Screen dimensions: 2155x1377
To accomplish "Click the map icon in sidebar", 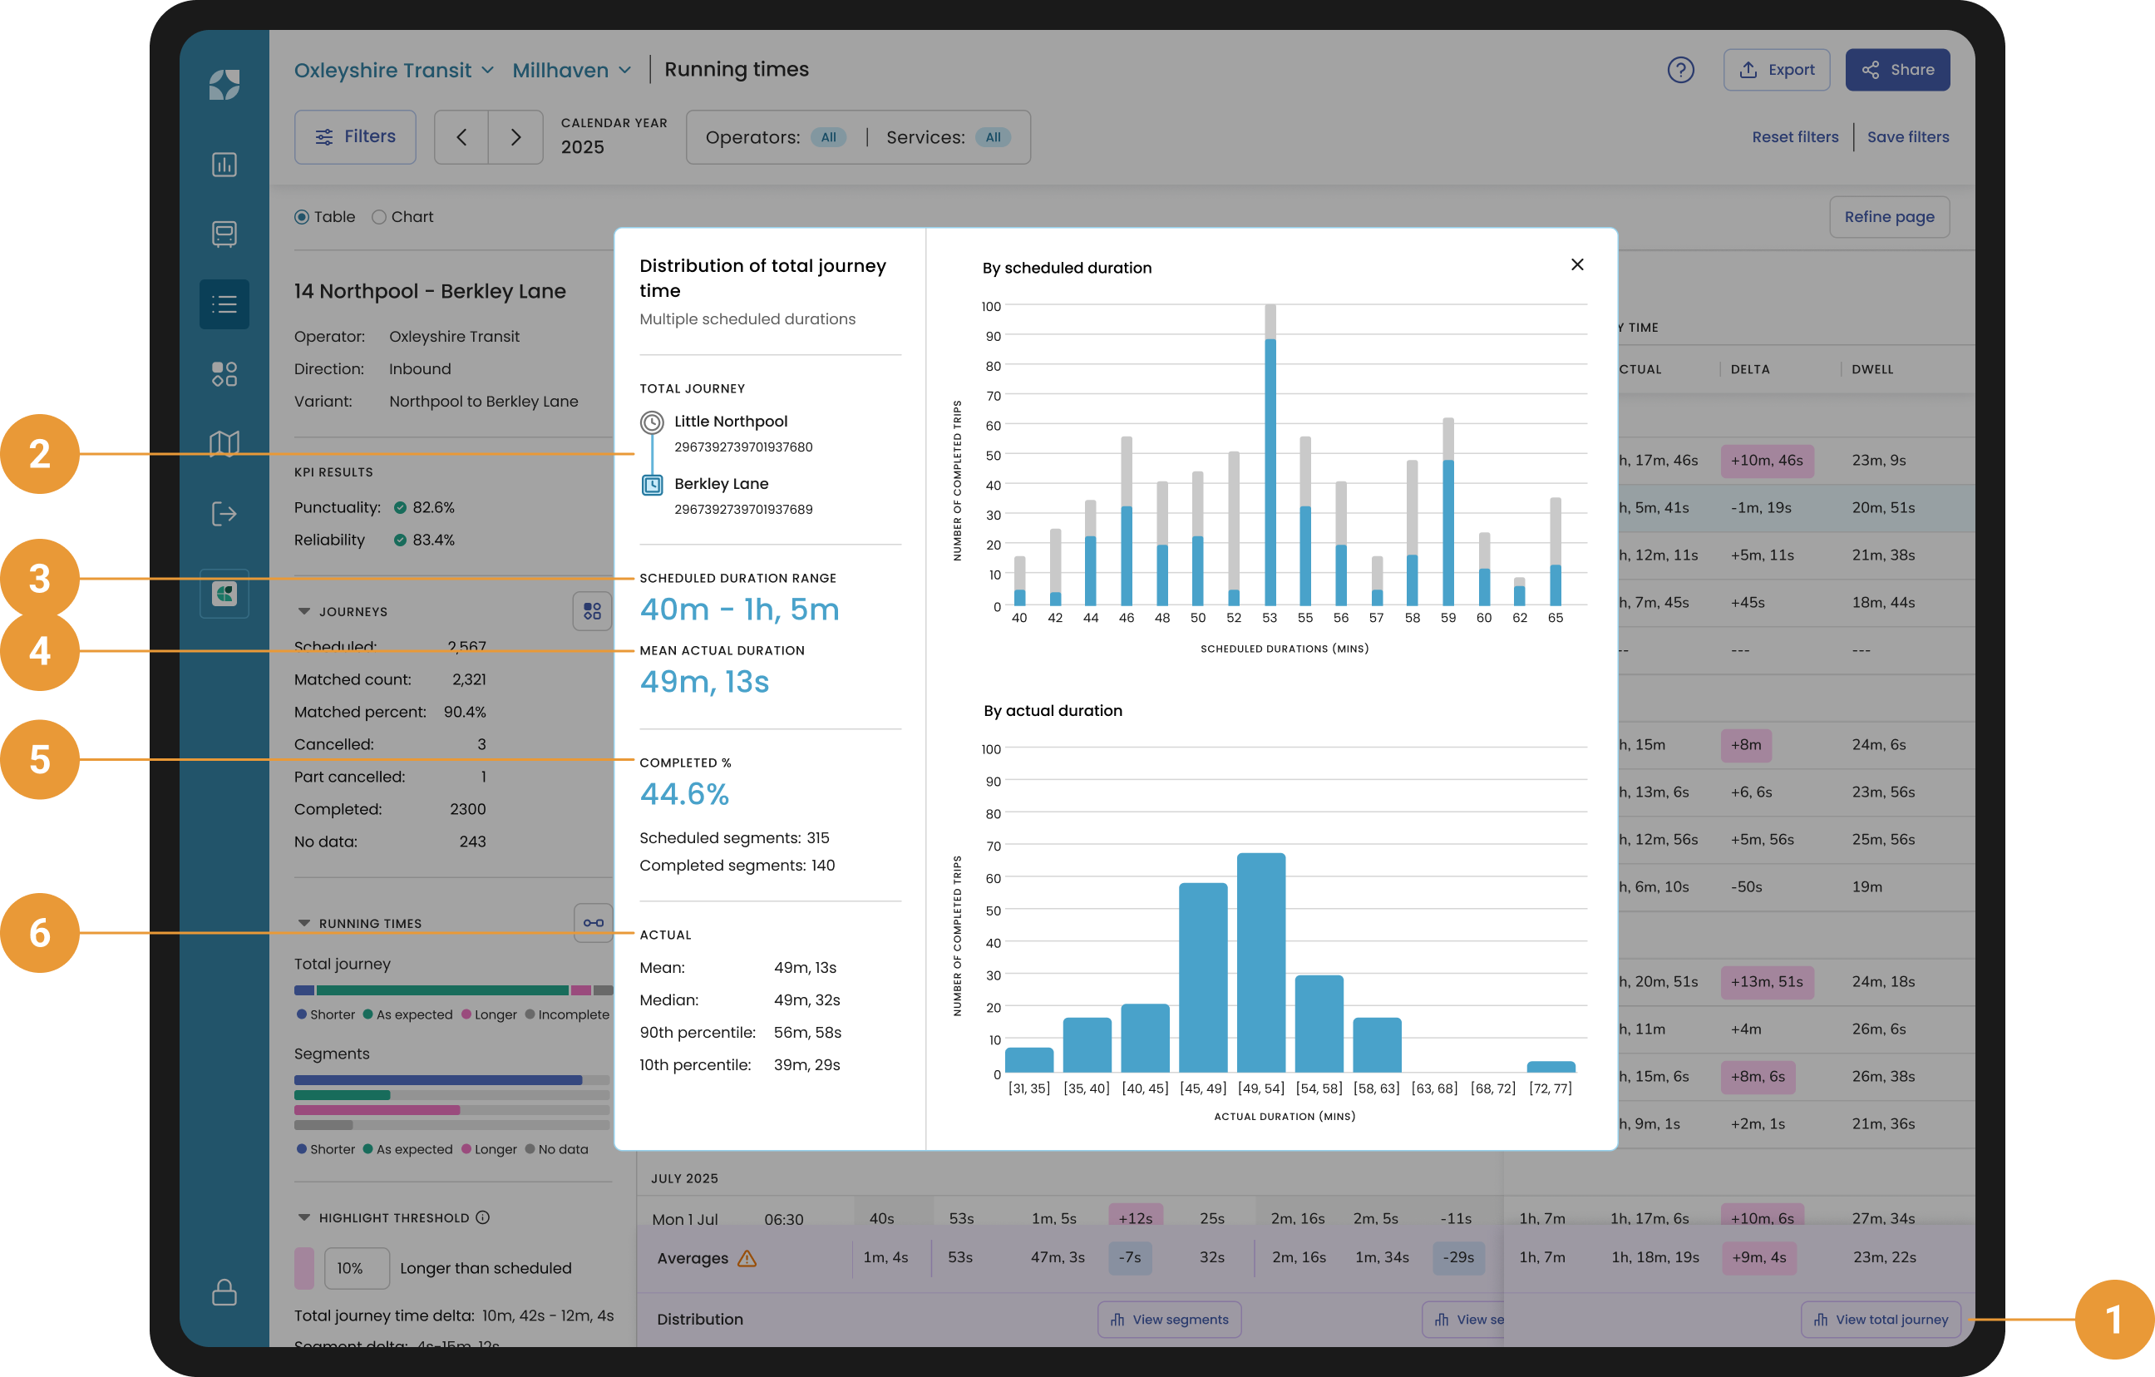I will (224, 443).
